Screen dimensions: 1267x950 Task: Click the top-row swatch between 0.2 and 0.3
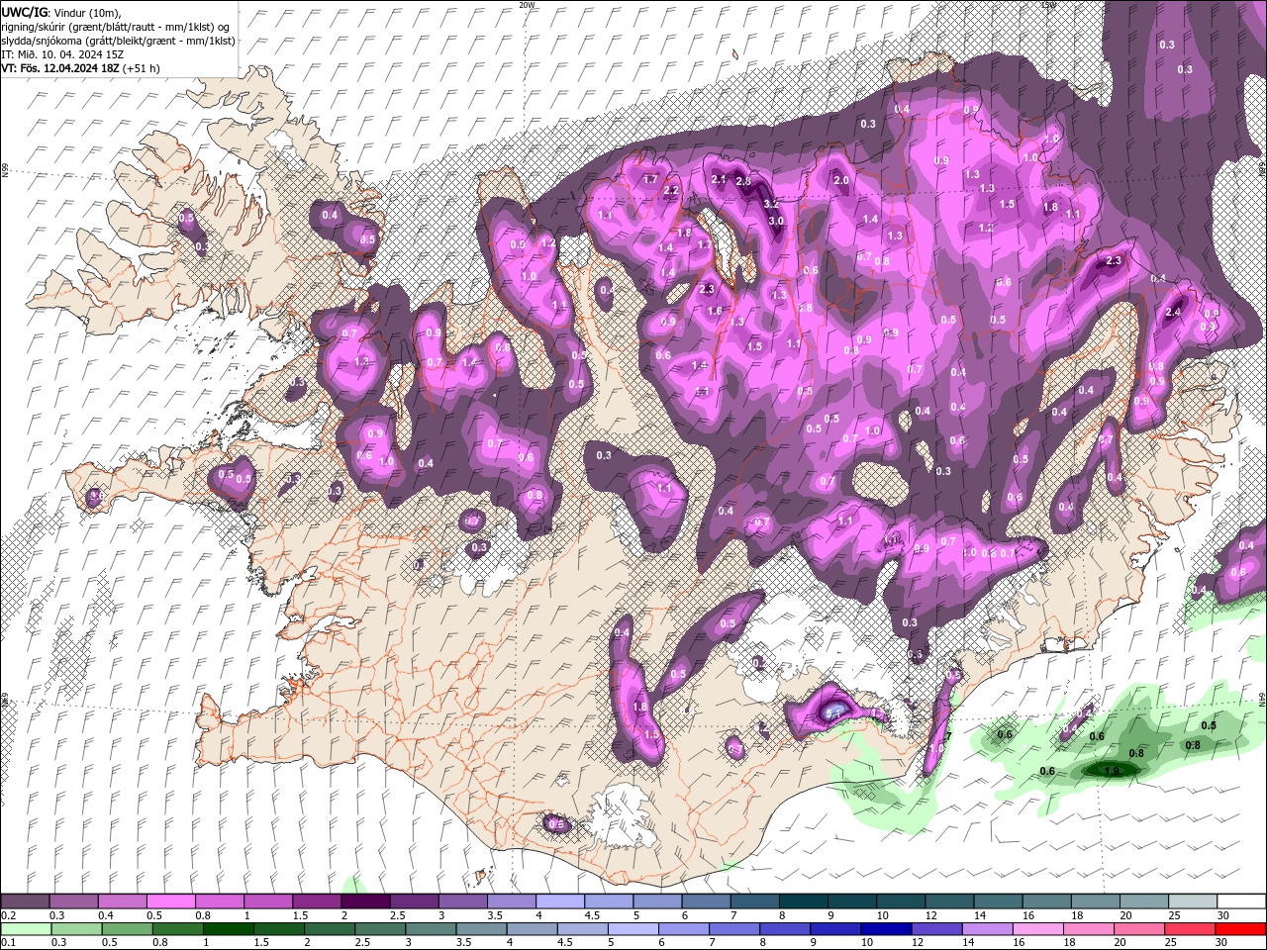coord(25,902)
